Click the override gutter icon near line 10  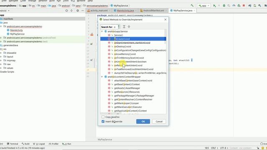pos(92,44)
